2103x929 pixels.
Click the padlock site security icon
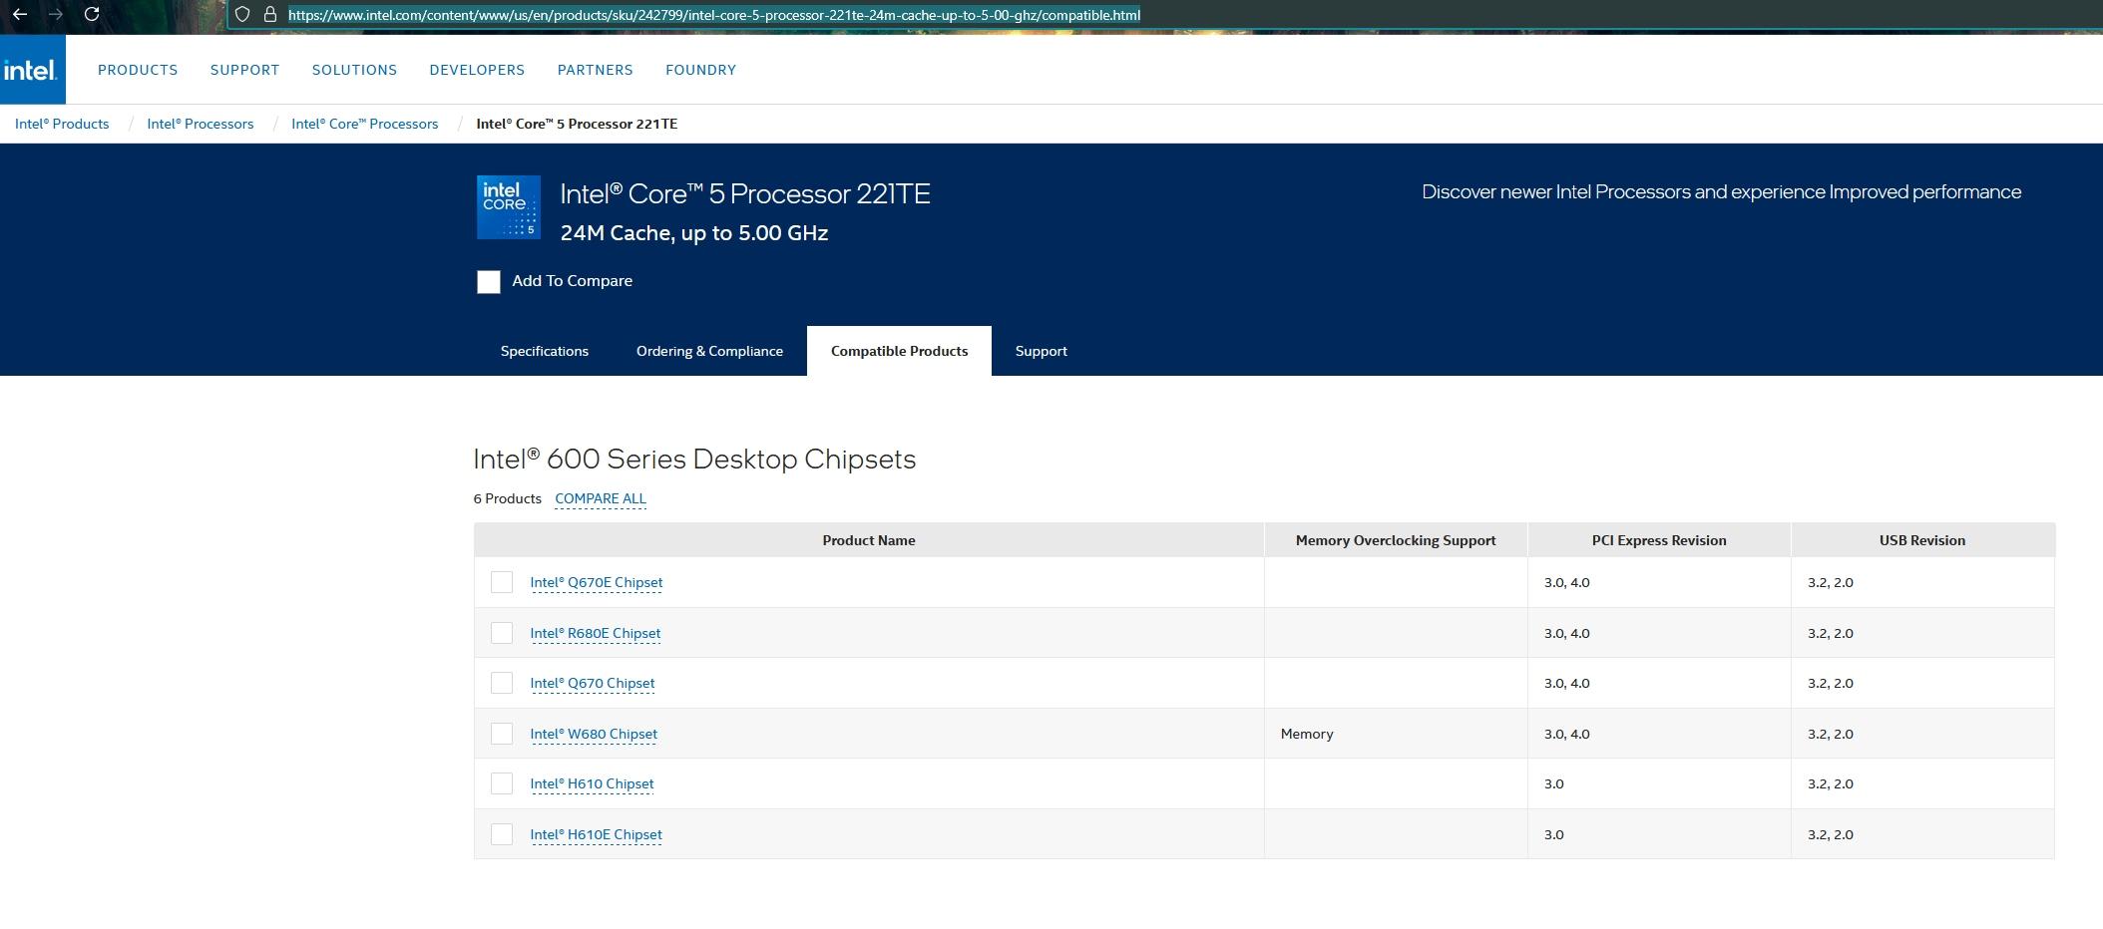(269, 15)
